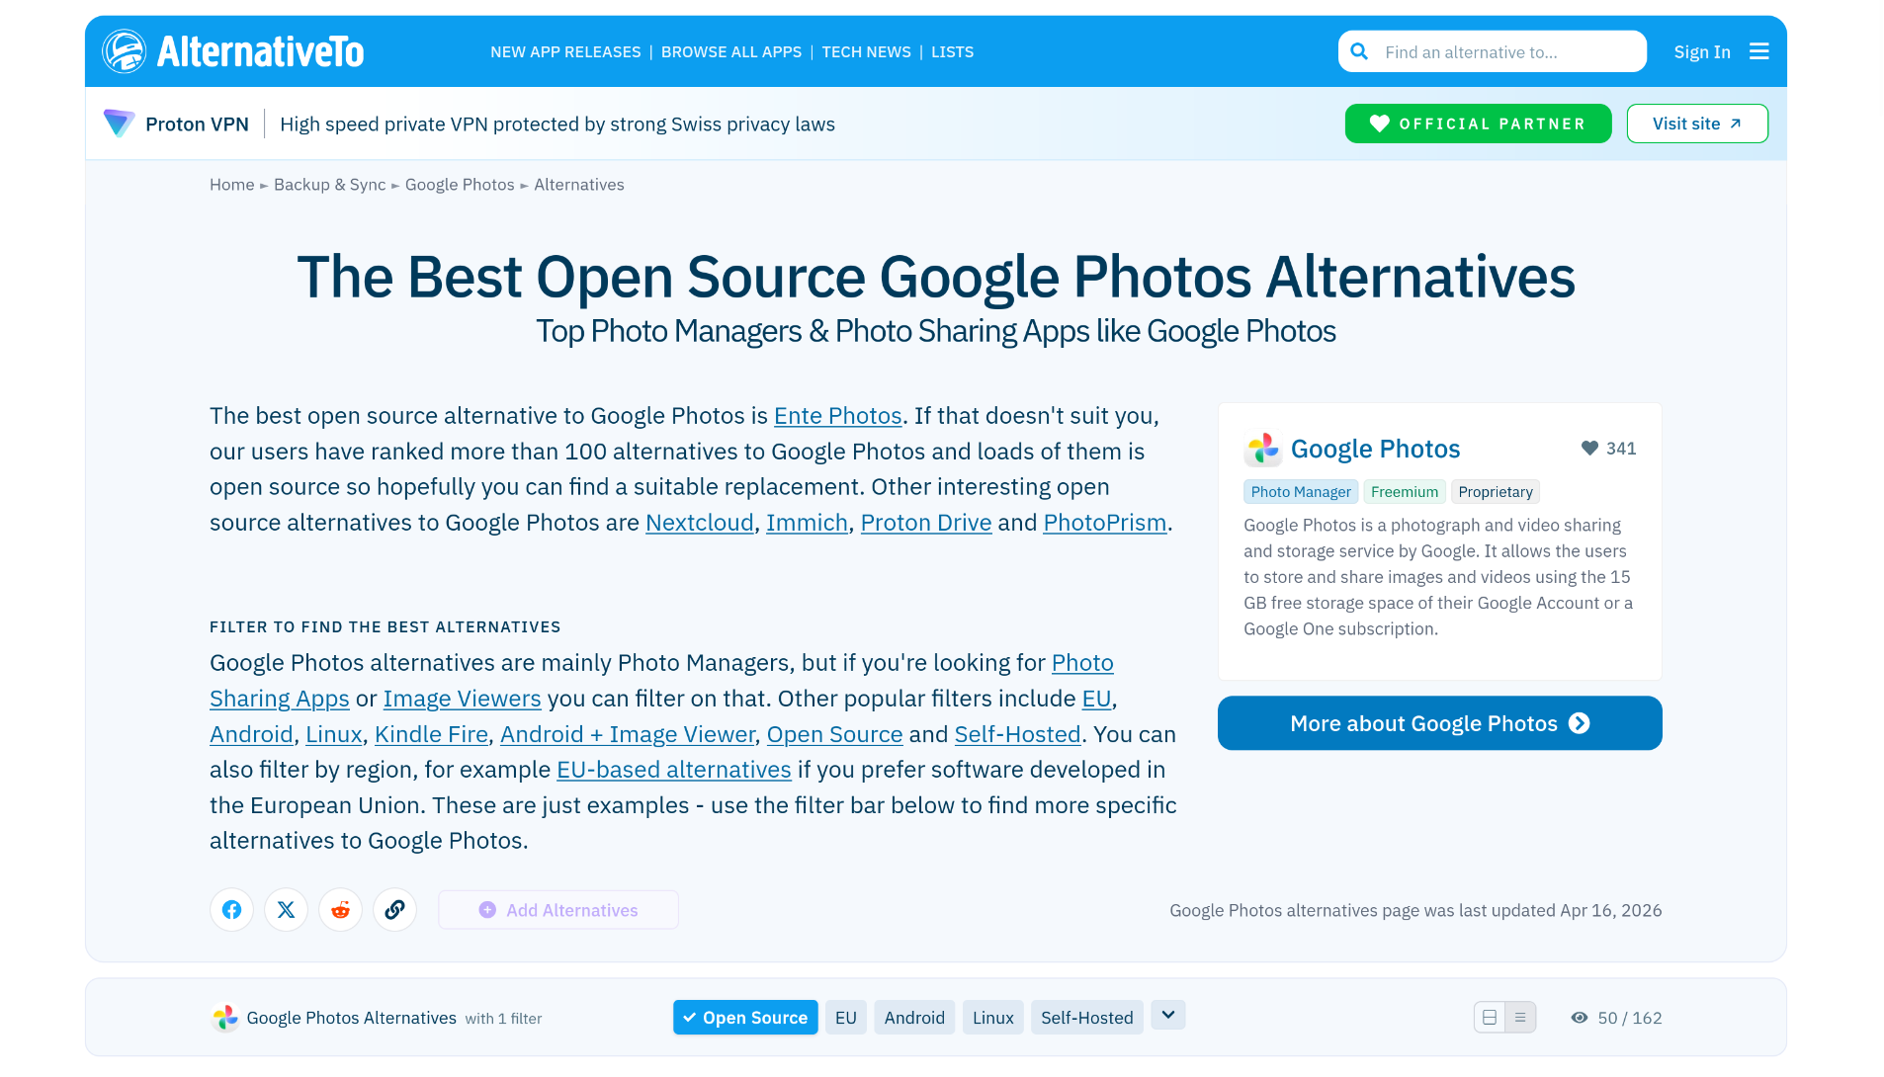Click the Add Alternatives button
The image size is (1884, 1077).
pos(558,910)
